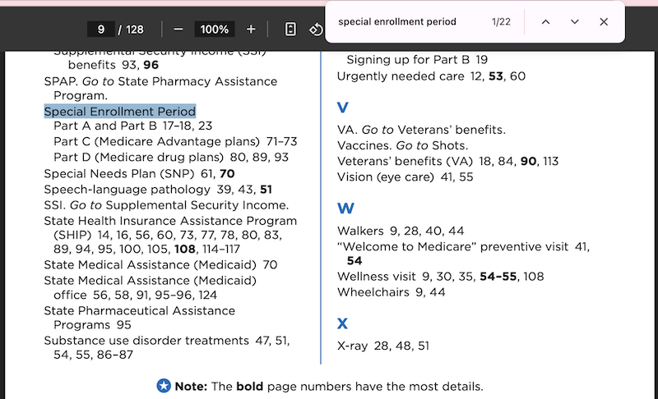The image size is (658, 399).
Task: Click the star icon beside Note
Action: pos(164,386)
